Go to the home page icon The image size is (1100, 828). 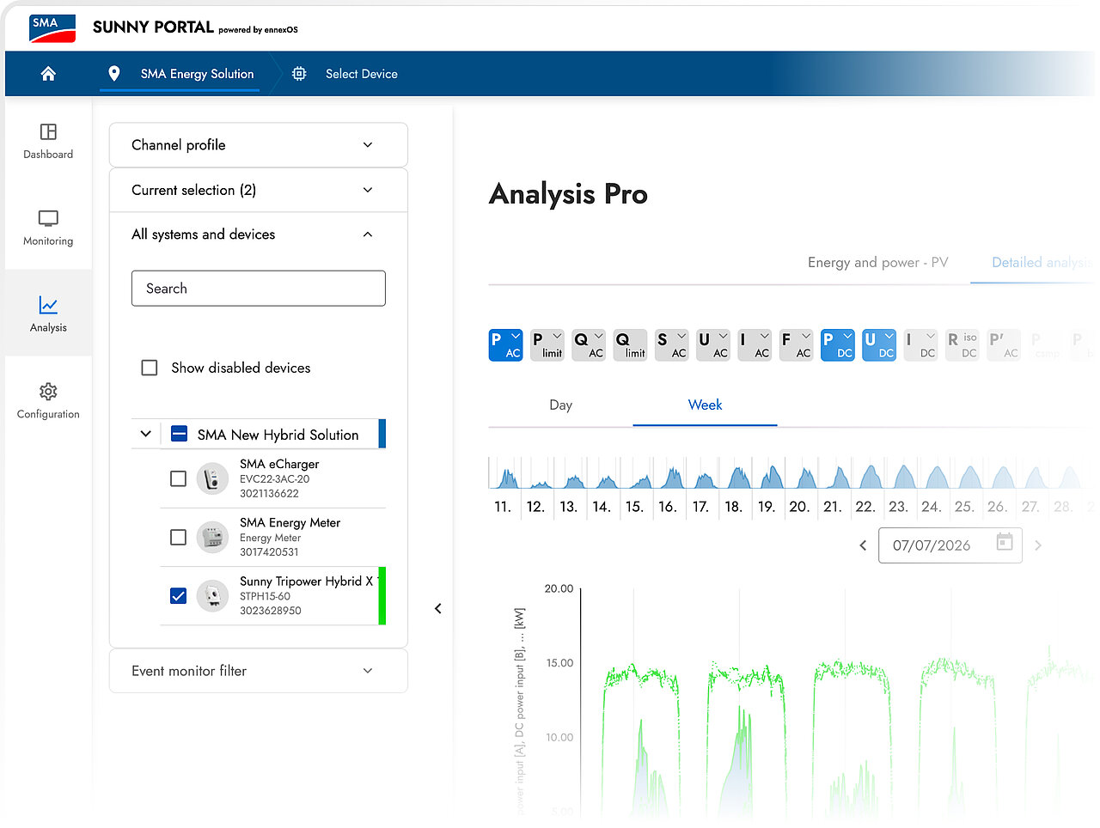(x=48, y=74)
